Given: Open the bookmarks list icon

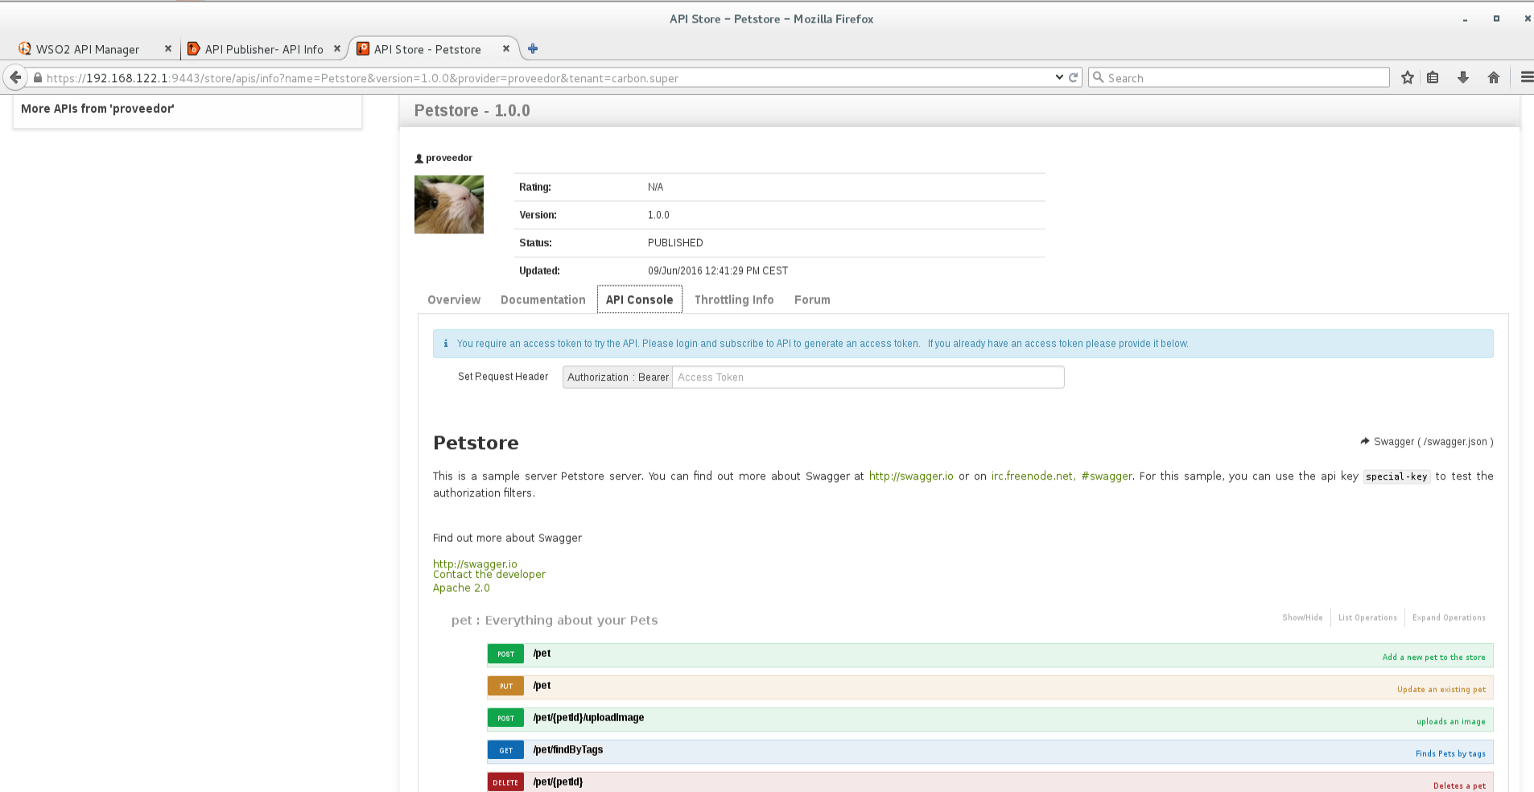Looking at the screenshot, I should click(1433, 77).
